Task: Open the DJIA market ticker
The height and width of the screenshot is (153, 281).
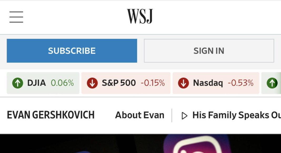Action: (x=43, y=83)
